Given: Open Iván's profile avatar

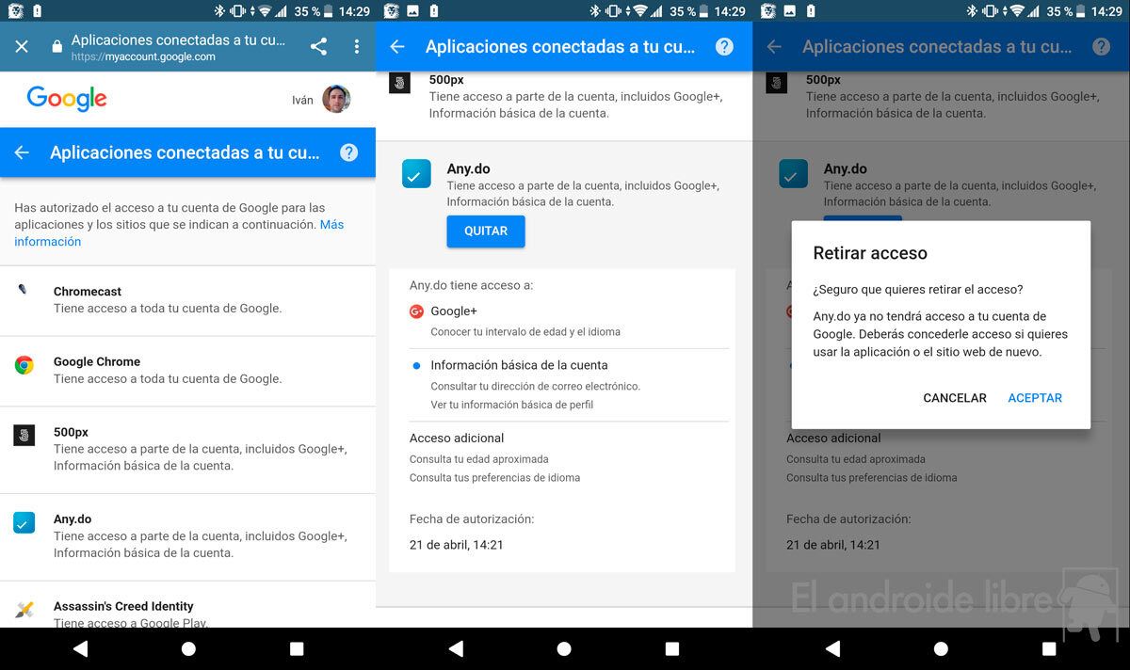Looking at the screenshot, I should point(336,100).
